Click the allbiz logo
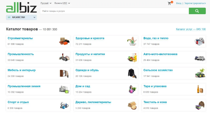The width and height of the screenshot is (210, 114). 21,8
